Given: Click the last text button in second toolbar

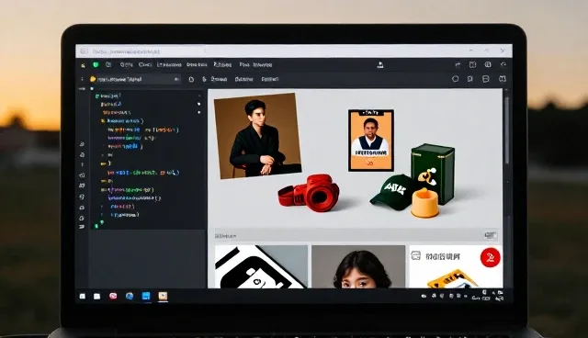Looking at the screenshot, I should point(270,79).
